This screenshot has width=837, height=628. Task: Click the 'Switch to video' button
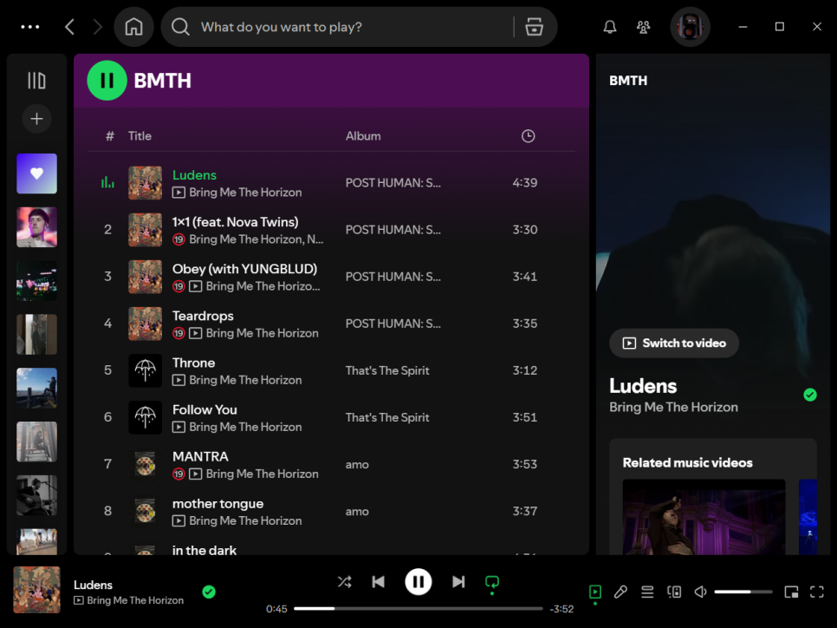tap(674, 343)
